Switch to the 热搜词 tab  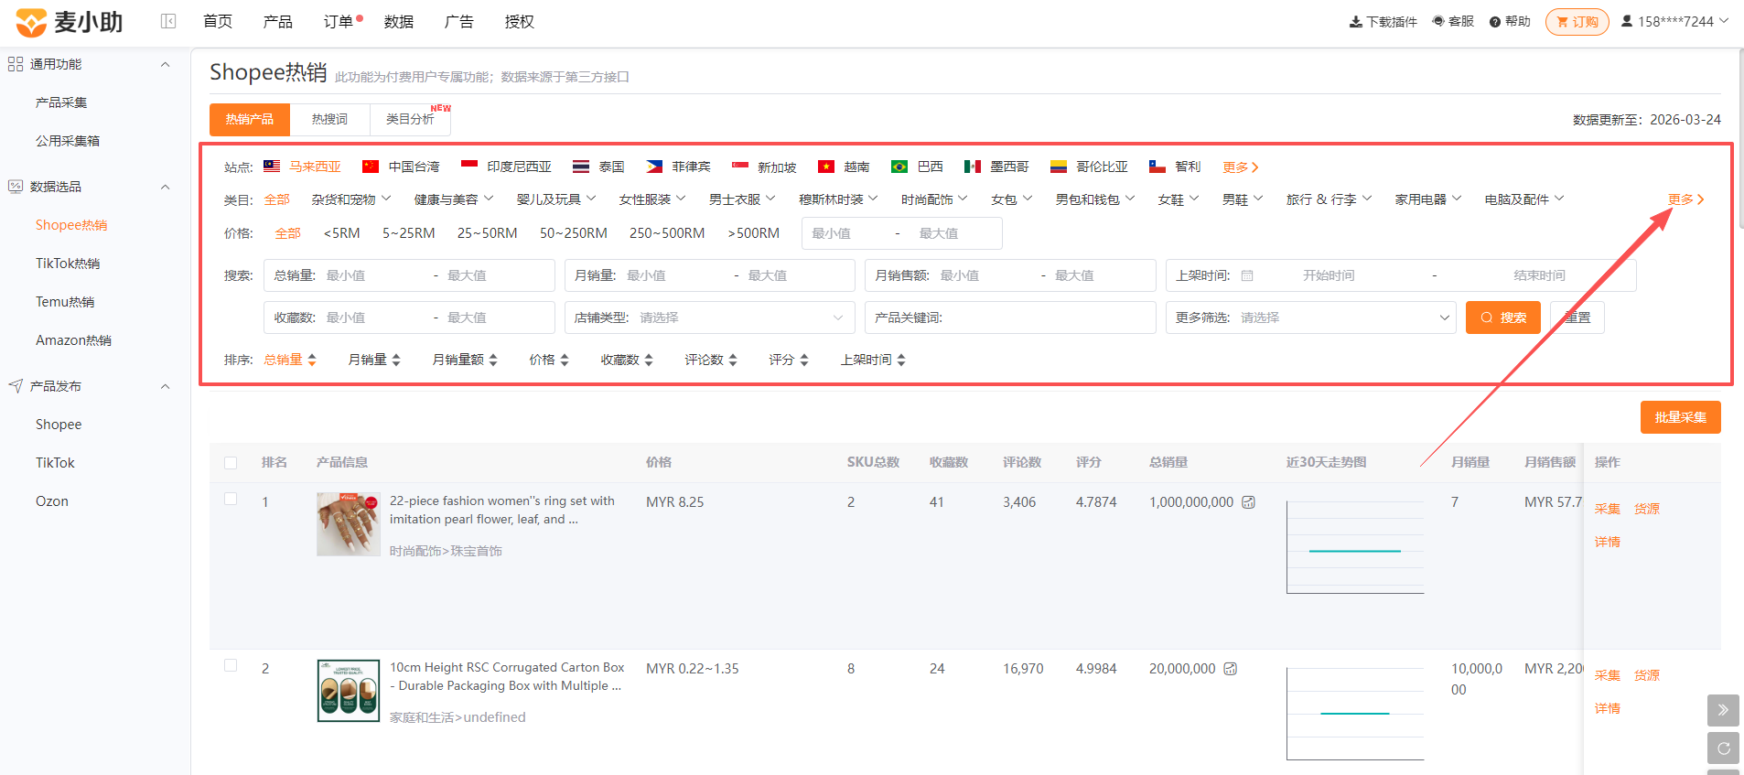[x=329, y=119]
